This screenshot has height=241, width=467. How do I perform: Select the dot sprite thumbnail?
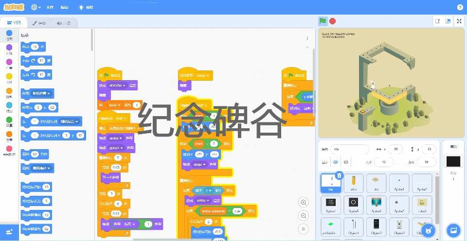click(x=376, y=183)
